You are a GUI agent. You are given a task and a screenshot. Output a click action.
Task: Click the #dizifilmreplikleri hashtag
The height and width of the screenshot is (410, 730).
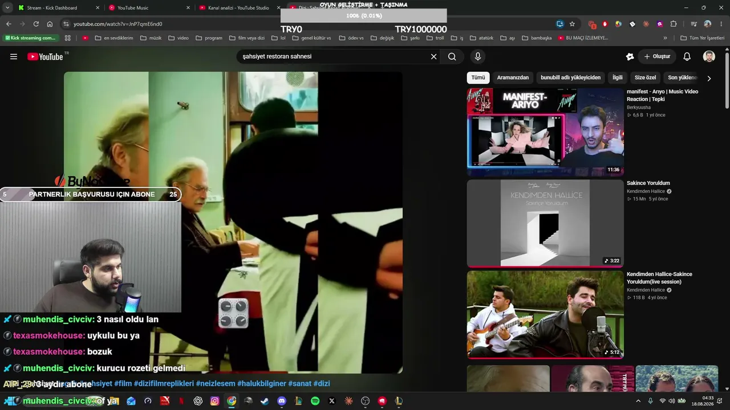pos(164,384)
